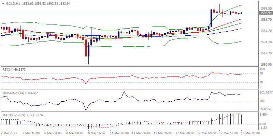The image size is (273, 136).
Task: Click the MACD(12,26,9) indicator label
Action: [x=14, y=115]
